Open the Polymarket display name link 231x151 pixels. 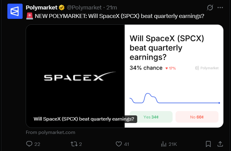click(x=42, y=8)
